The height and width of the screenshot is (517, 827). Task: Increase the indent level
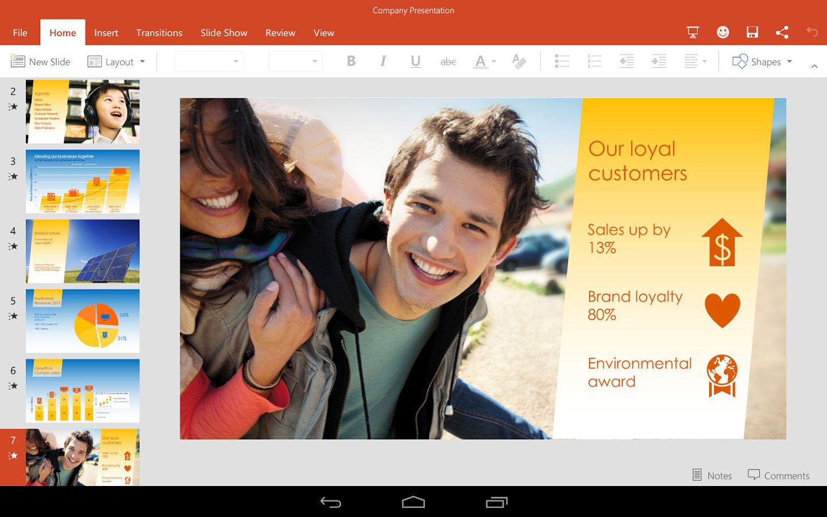tap(658, 61)
